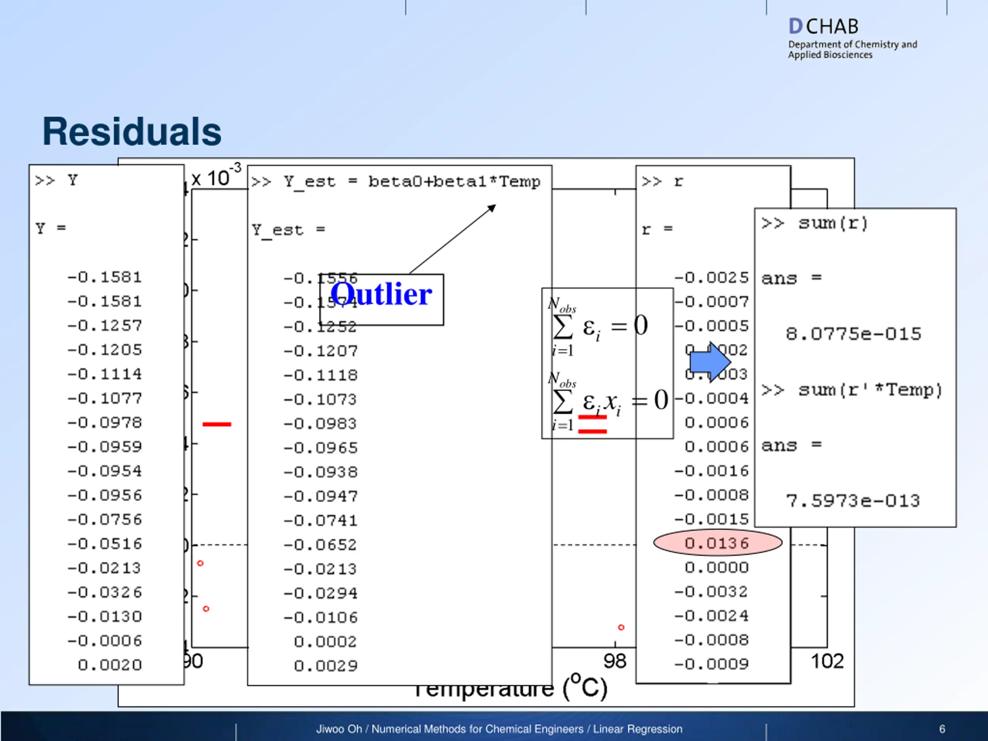Viewport: 988px width, 741px height.
Task: Select Y_est value -0.0294
Action: 321,593
